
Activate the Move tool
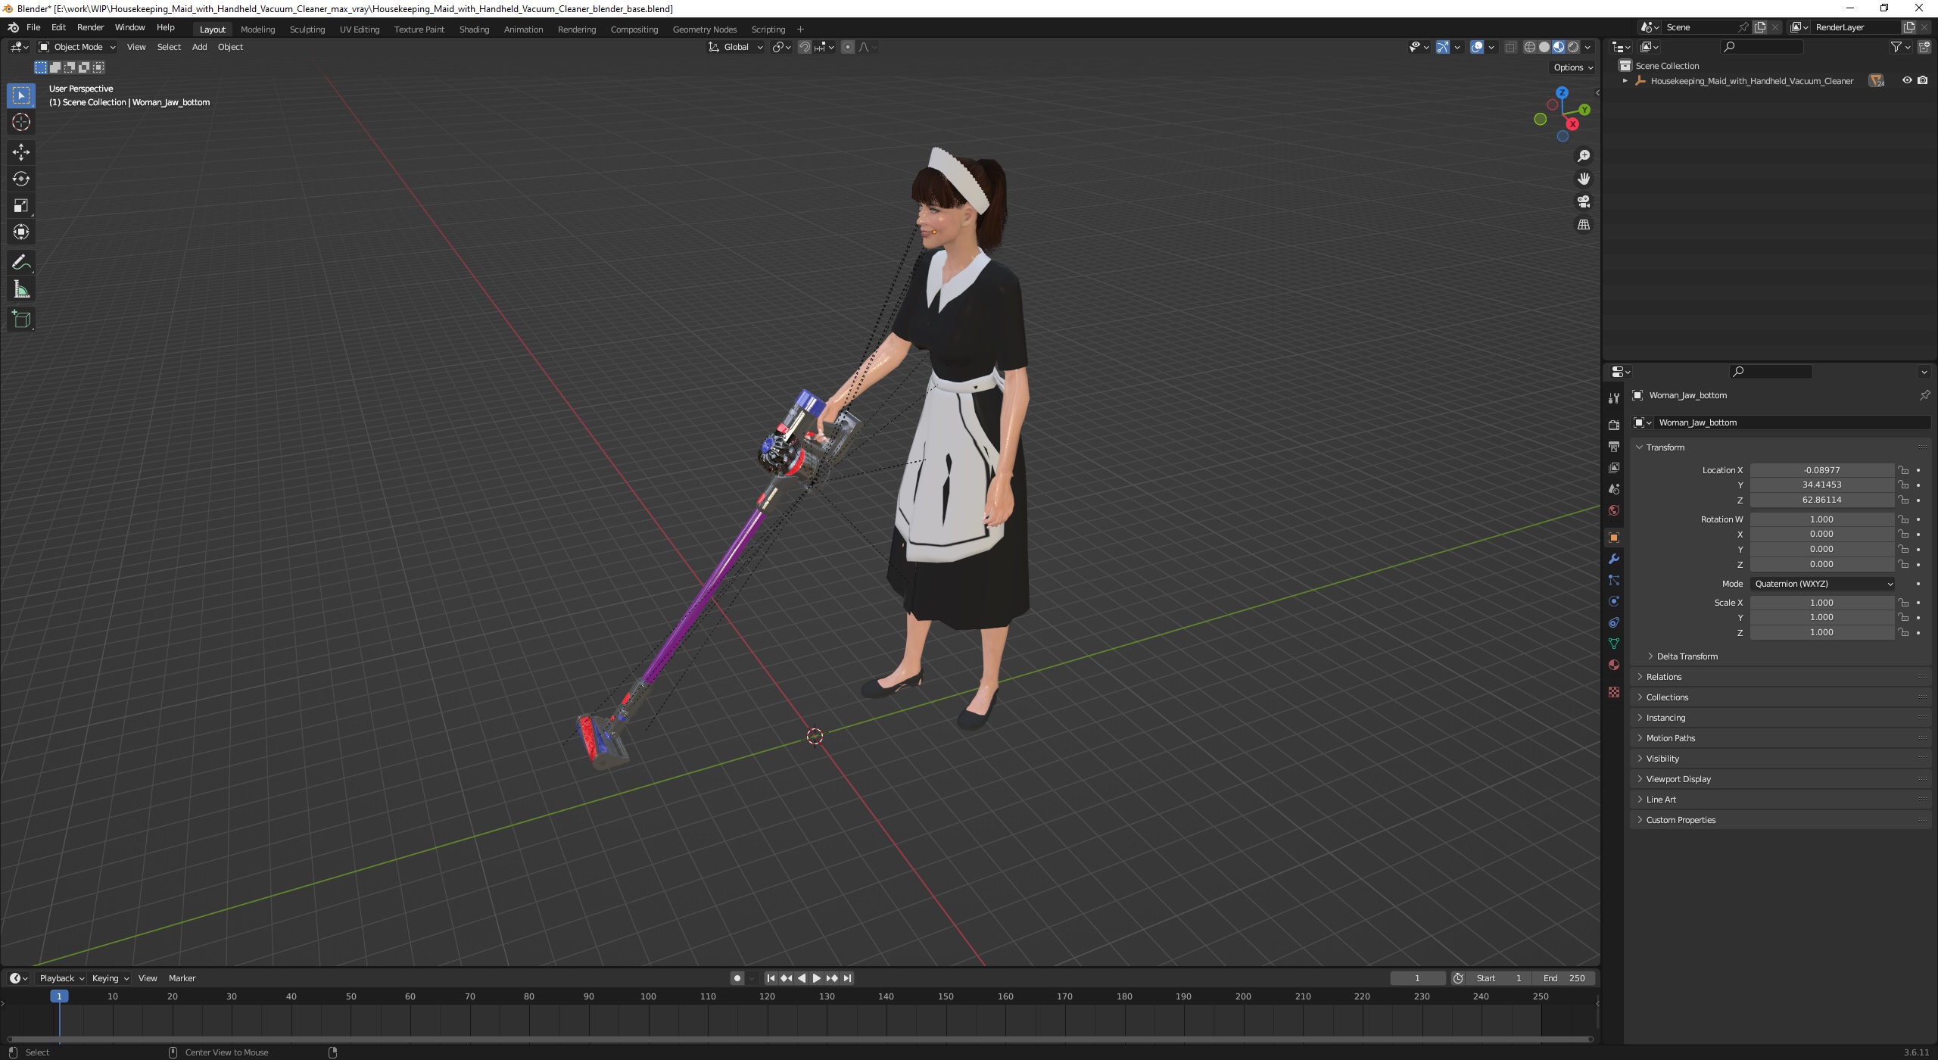click(x=21, y=152)
